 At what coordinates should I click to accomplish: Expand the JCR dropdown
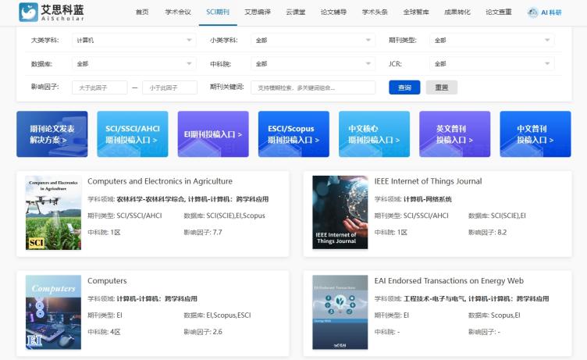point(491,63)
